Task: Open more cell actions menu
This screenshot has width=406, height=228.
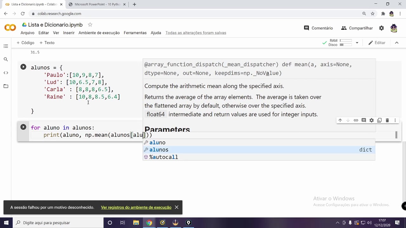Action: [395, 120]
